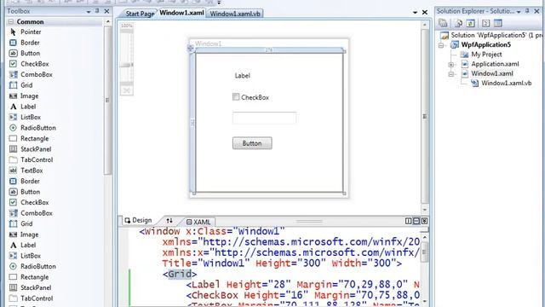This screenshot has height=307, width=545.
Task: Click View Code icon in Solution Explorer
Action: click(486, 23)
